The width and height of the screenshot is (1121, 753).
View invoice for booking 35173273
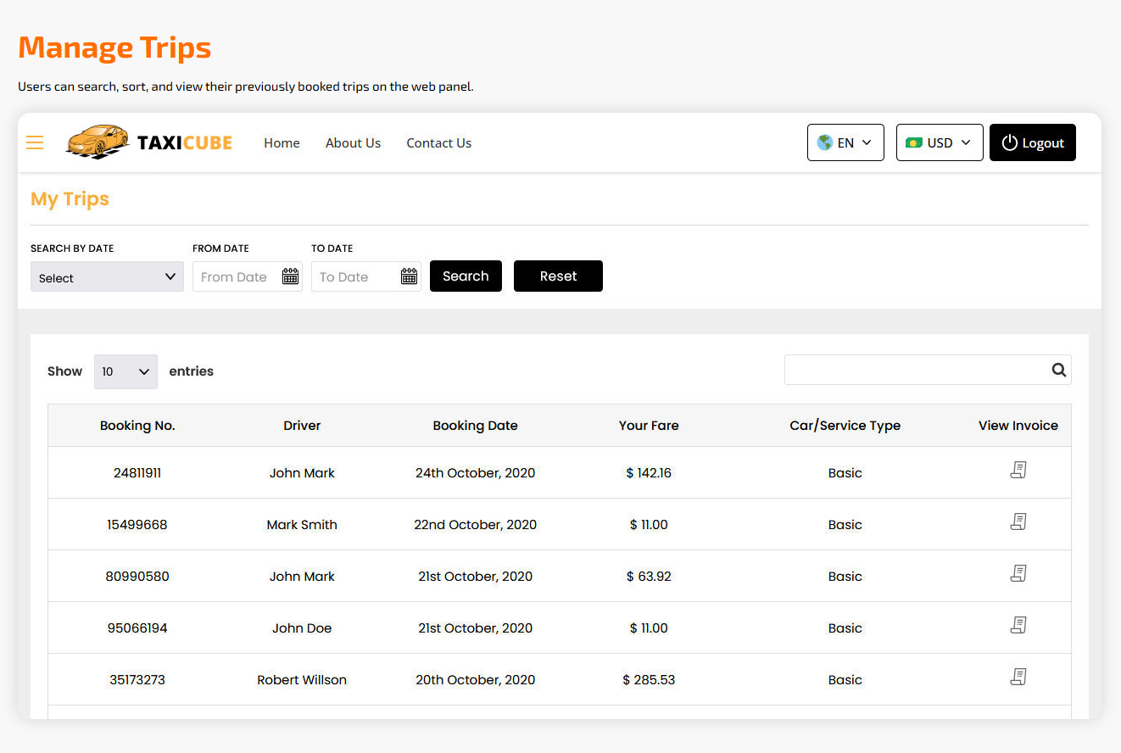click(x=1018, y=677)
